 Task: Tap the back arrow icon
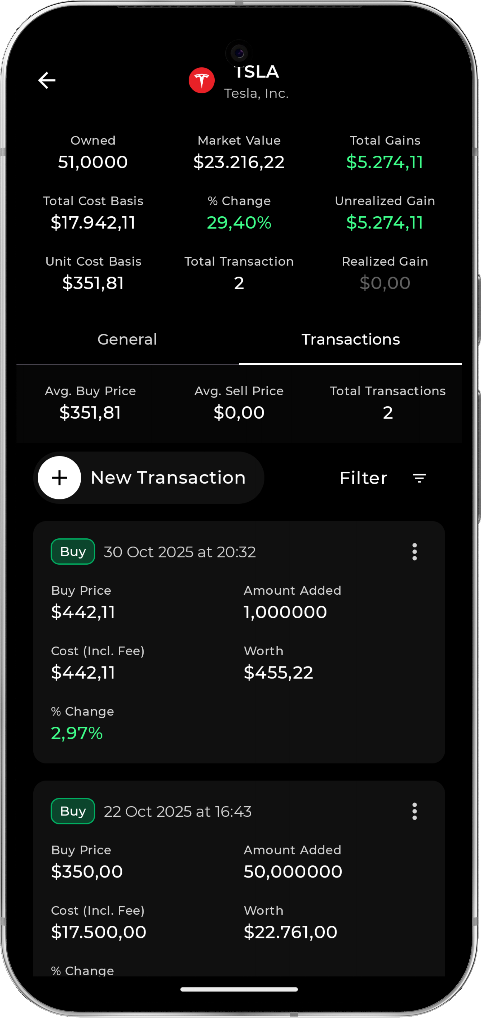pyautogui.click(x=47, y=81)
